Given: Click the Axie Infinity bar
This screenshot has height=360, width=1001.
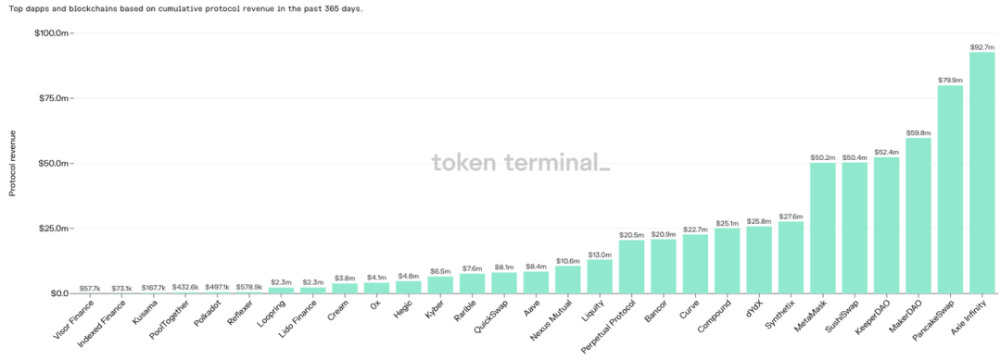Looking at the screenshot, I should (x=982, y=173).
